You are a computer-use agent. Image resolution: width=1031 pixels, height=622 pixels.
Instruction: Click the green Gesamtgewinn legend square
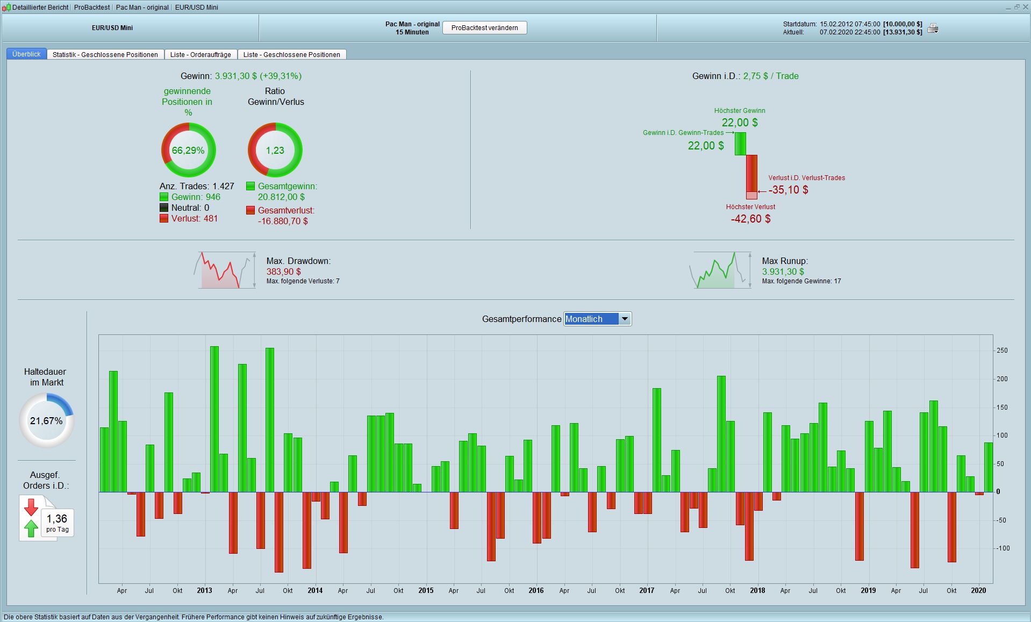(x=250, y=186)
